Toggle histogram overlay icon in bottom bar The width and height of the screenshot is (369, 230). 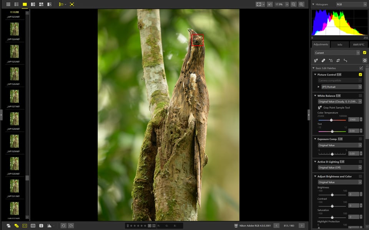click(x=49, y=225)
